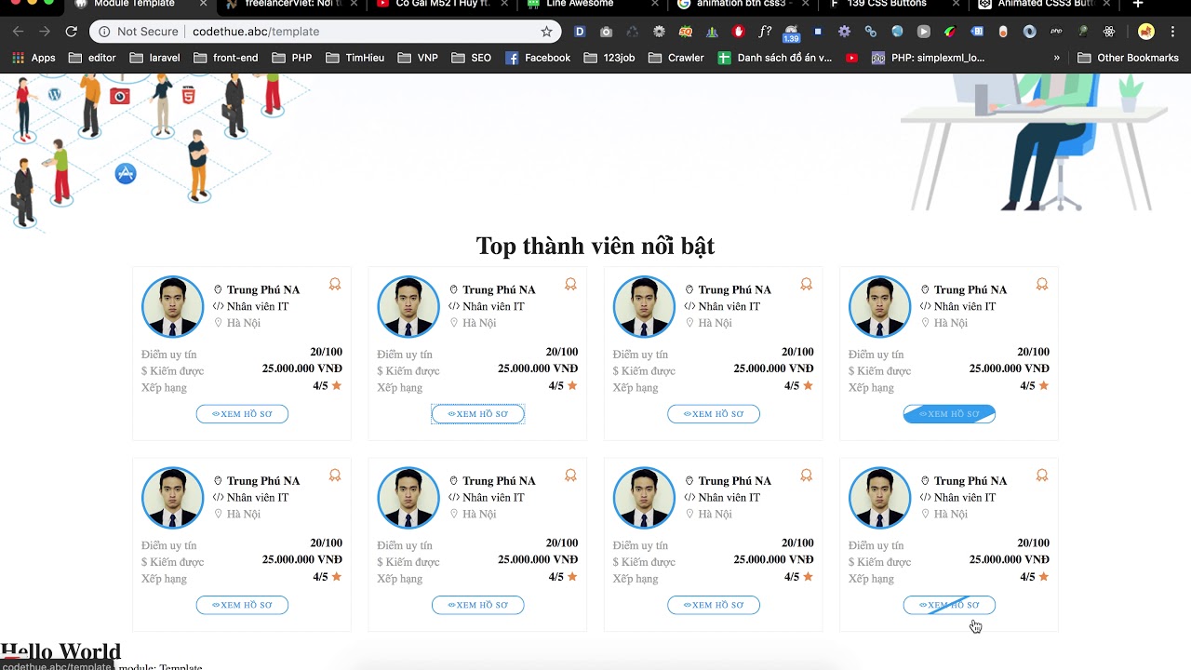Screen dimensions: 1191x670
Task: Expand the PHP bookmarks folder
Action: click(292, 58)
